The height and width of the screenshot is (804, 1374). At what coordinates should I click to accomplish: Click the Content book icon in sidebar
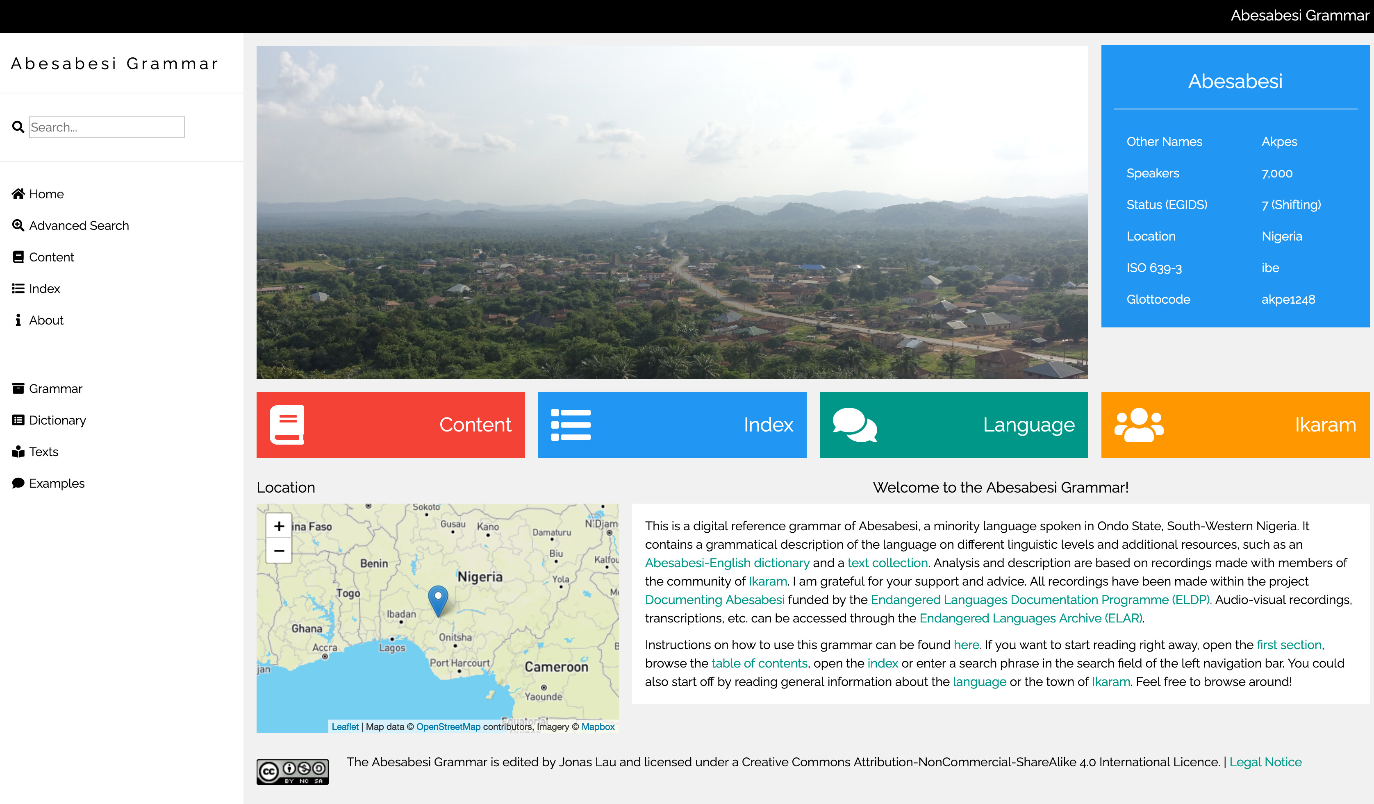18,257
